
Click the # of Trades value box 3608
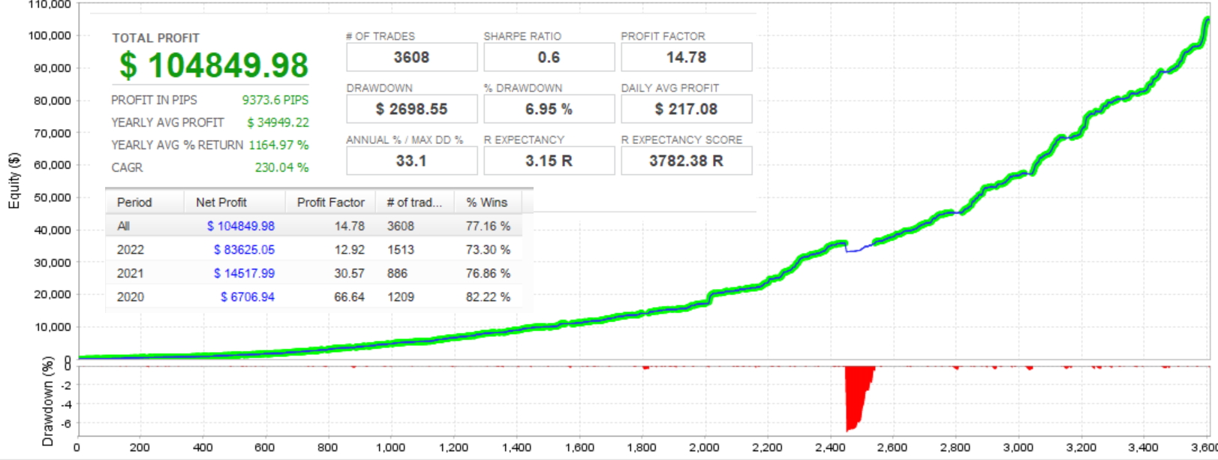[x=411, y=58]
